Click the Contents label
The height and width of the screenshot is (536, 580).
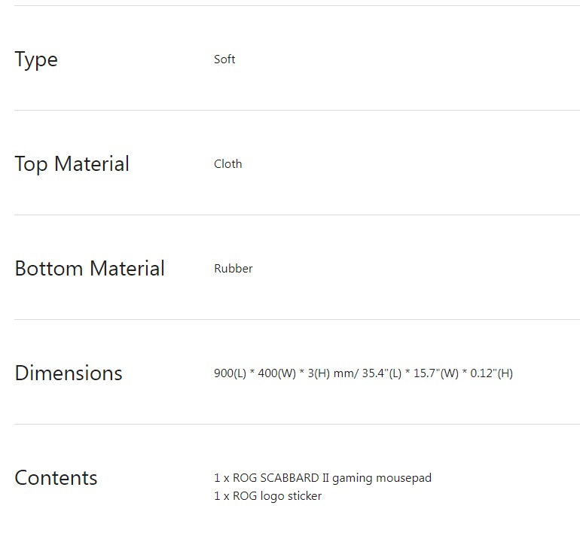(56, 478)
